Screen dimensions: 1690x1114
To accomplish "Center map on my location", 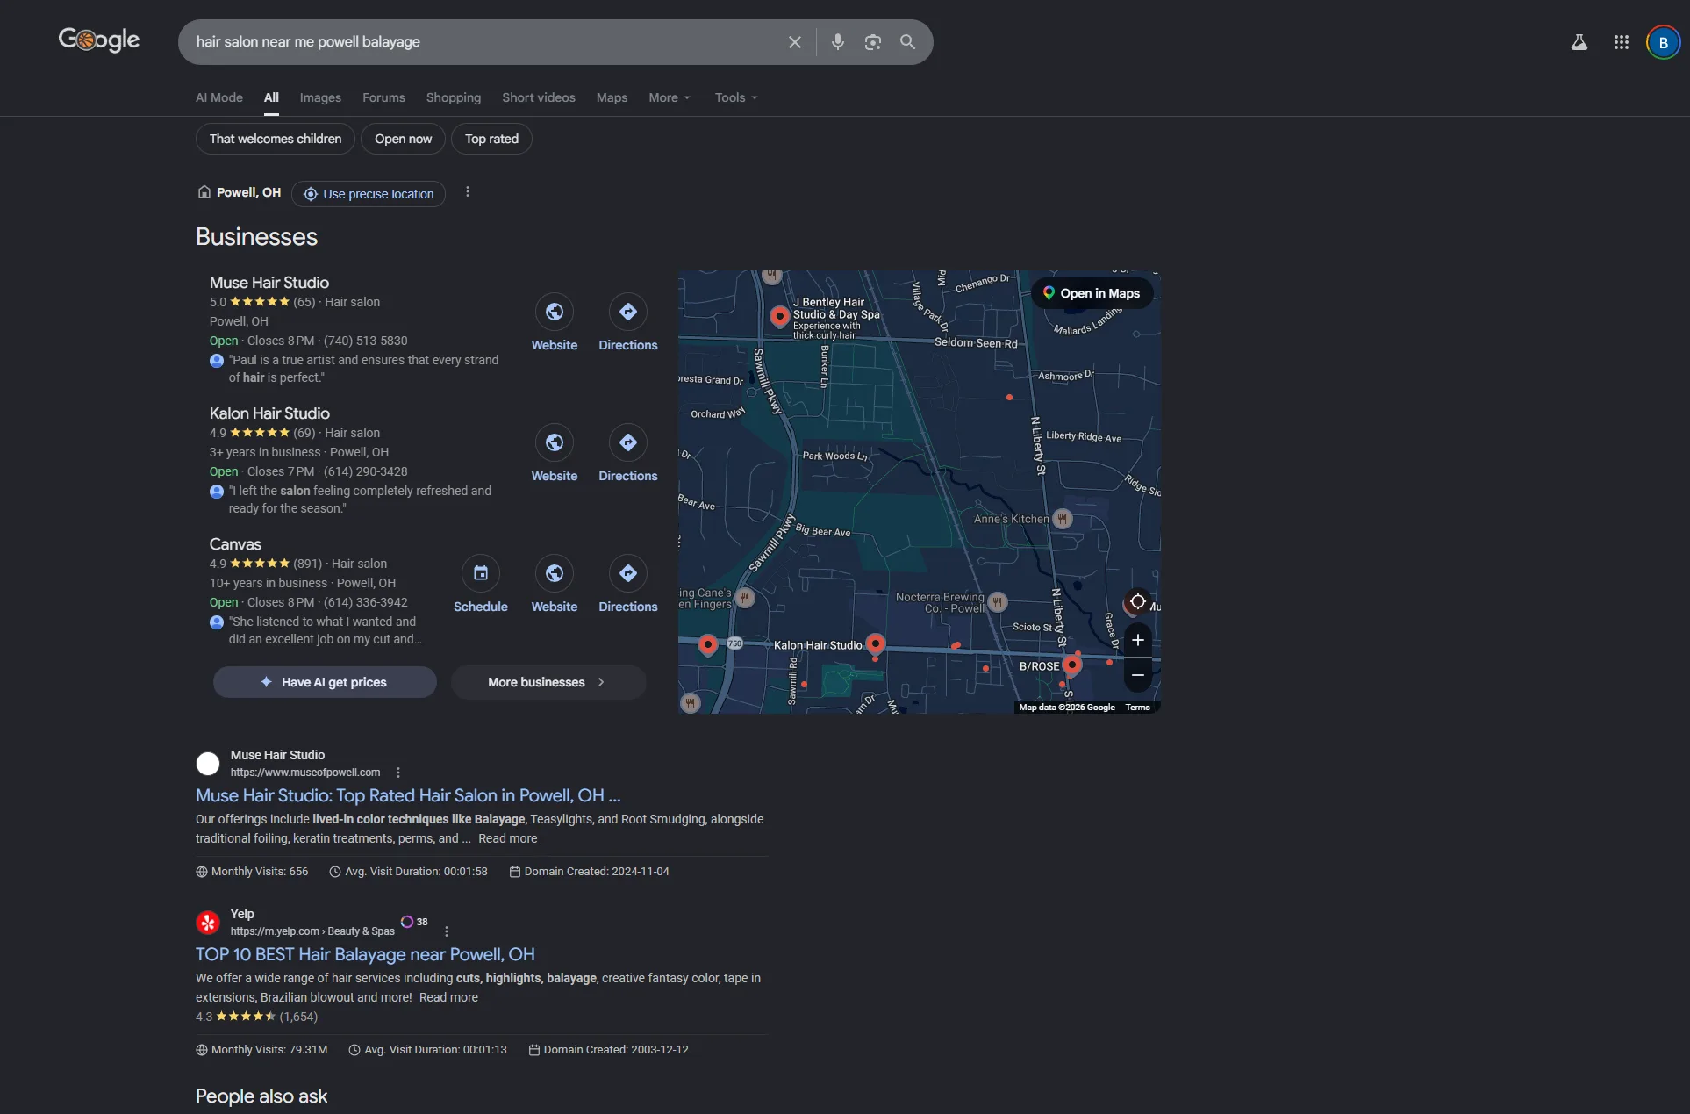I will click(x=1137, y=601).
